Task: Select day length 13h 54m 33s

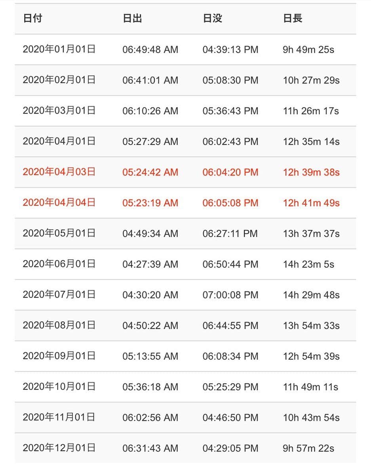Action: click(311, 326)
